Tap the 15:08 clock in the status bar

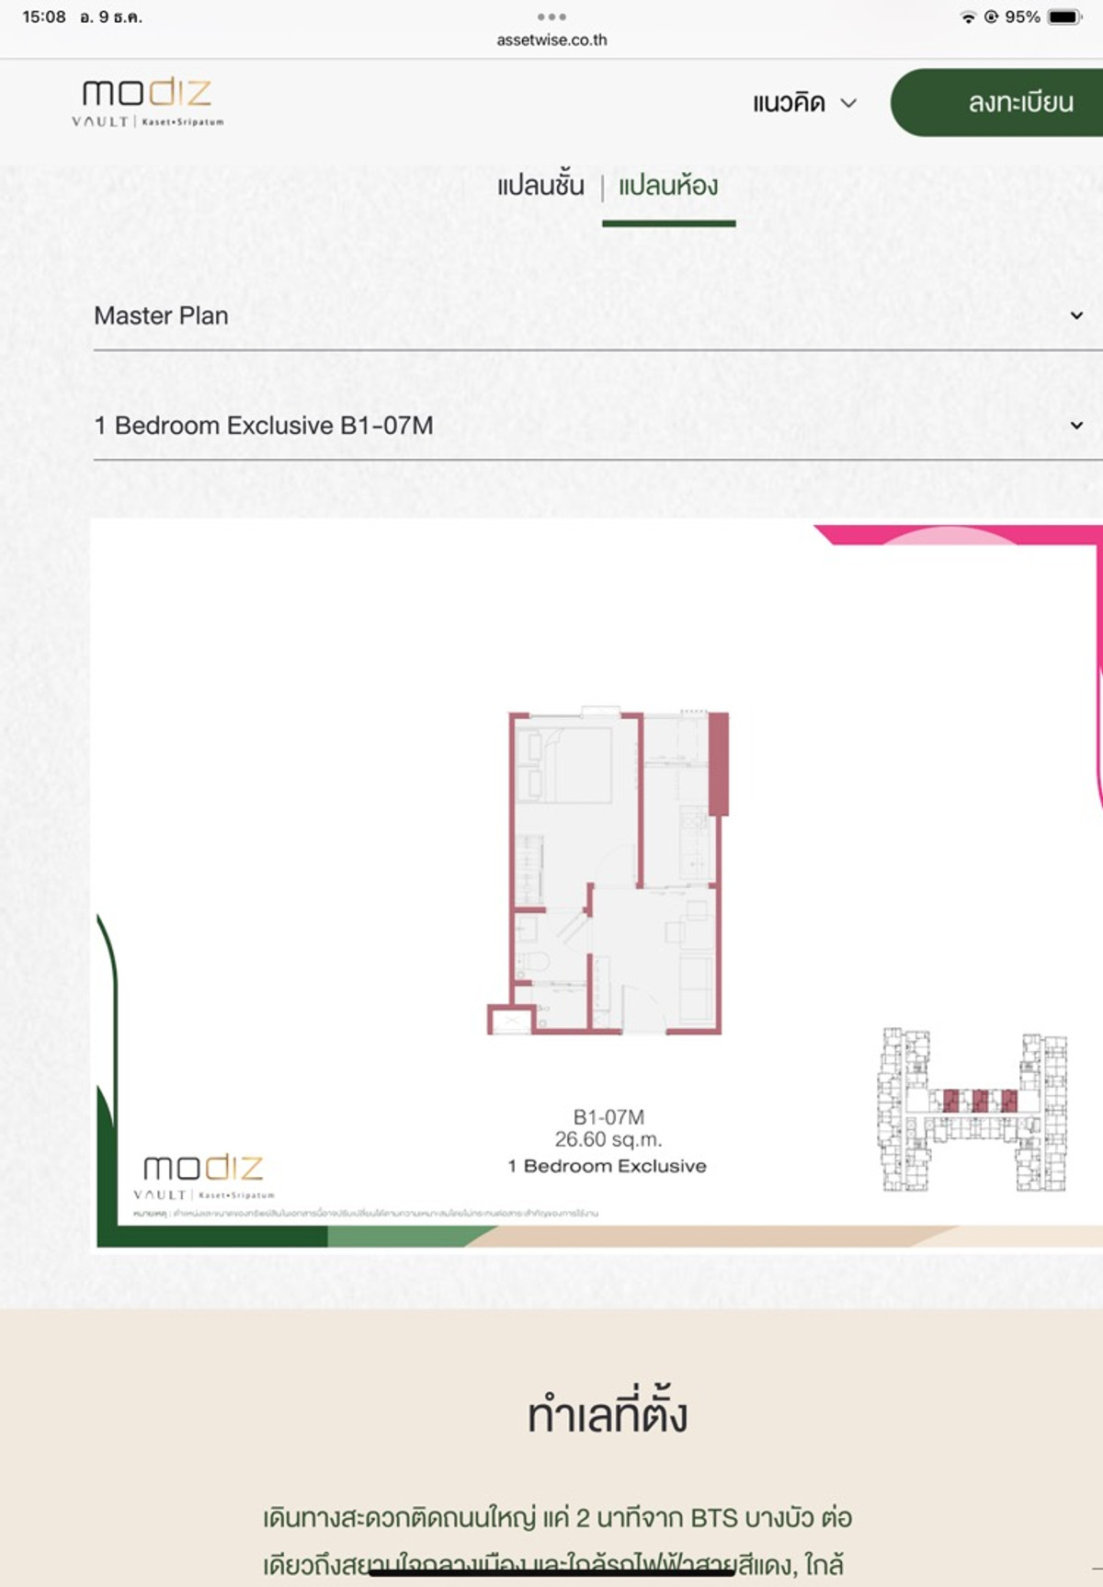click(x=44, y=17)
